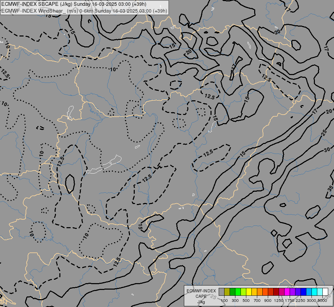Image resolution: width=334 pixels, height=307 pixels.
Task: Pick the amber swatch before 700 tick
Action: click(254, 292)
